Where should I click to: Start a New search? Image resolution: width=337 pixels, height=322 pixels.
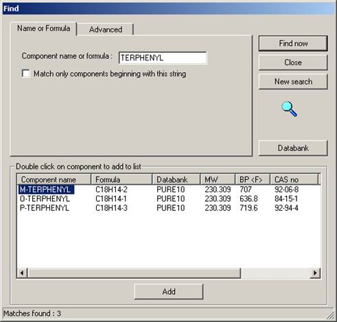point(293,82)
